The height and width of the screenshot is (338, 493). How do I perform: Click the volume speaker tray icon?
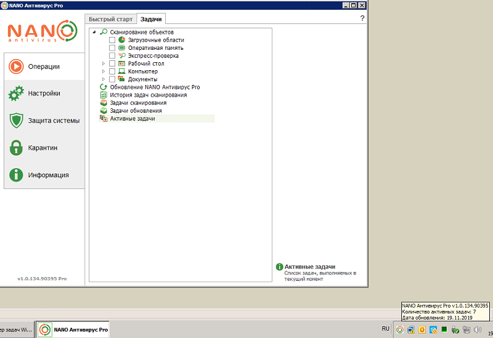coord(478,329)
